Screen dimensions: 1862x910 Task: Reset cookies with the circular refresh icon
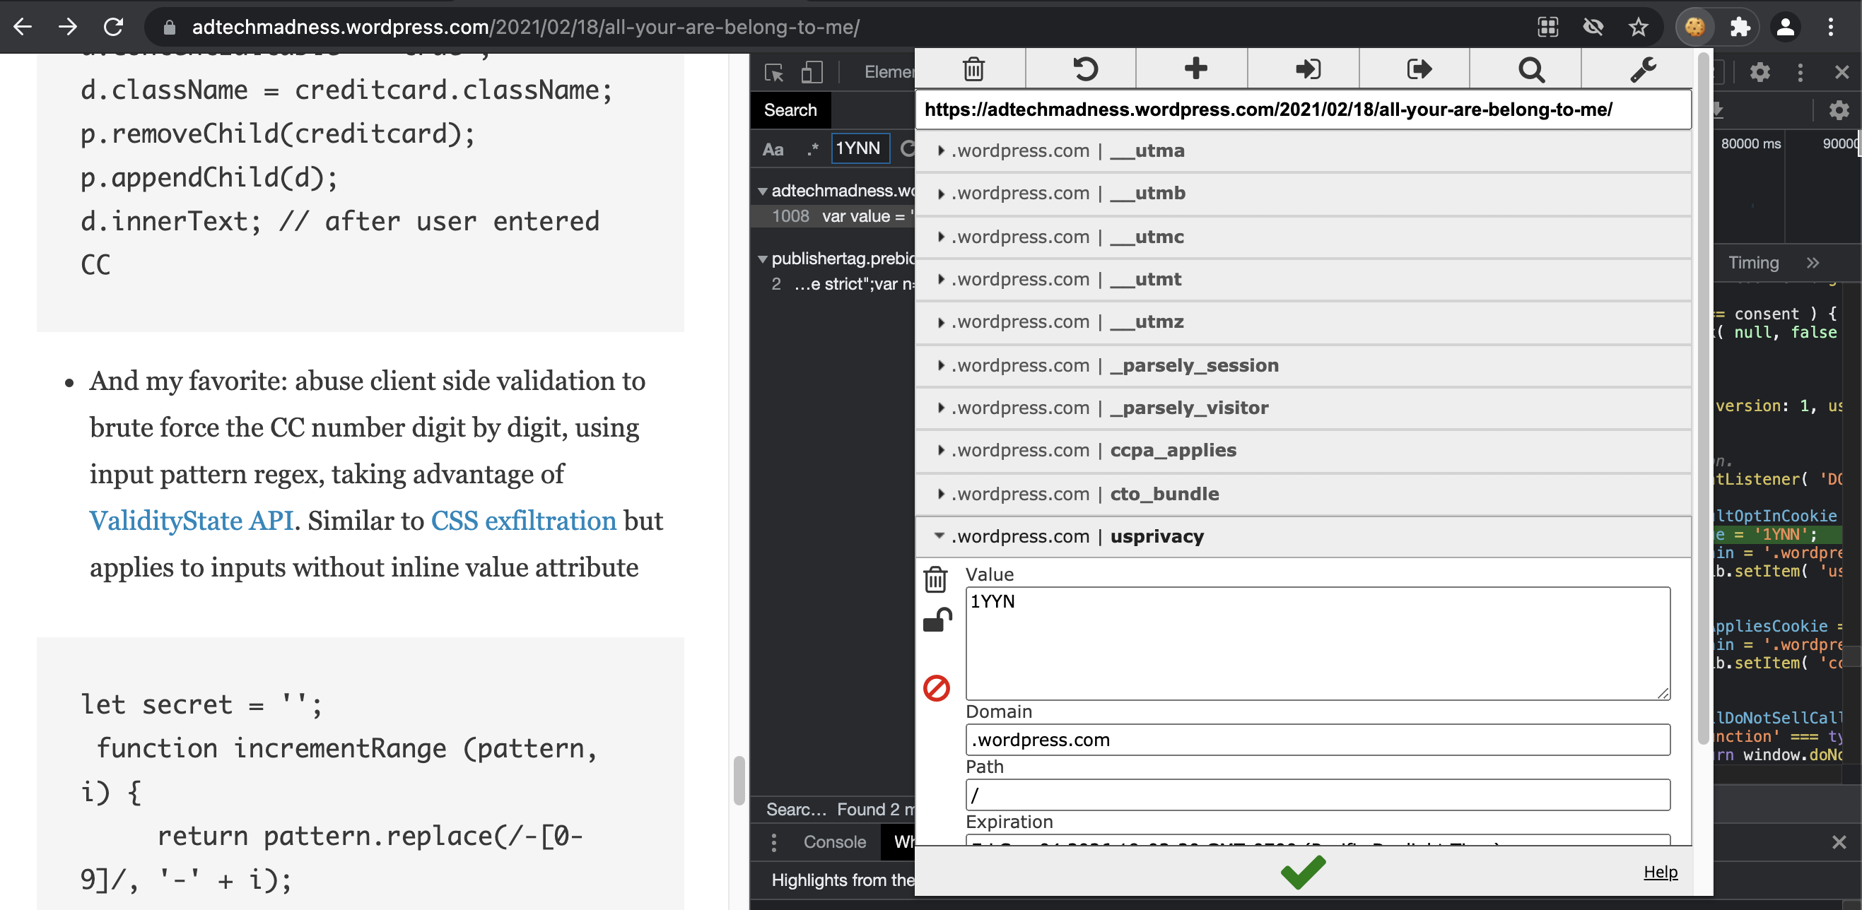[1084, 69]
